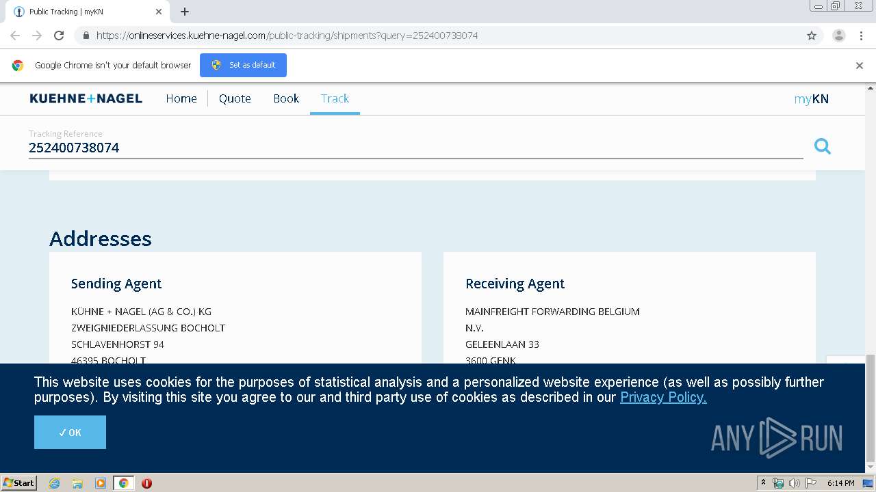Accept cookies with the OK button
Screen dimensions: 876x492
click(x=70, y=432)
